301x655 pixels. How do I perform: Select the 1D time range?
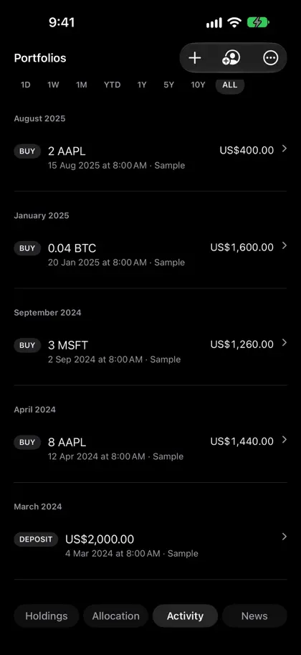pyautogui.click(x=26, y=85)
